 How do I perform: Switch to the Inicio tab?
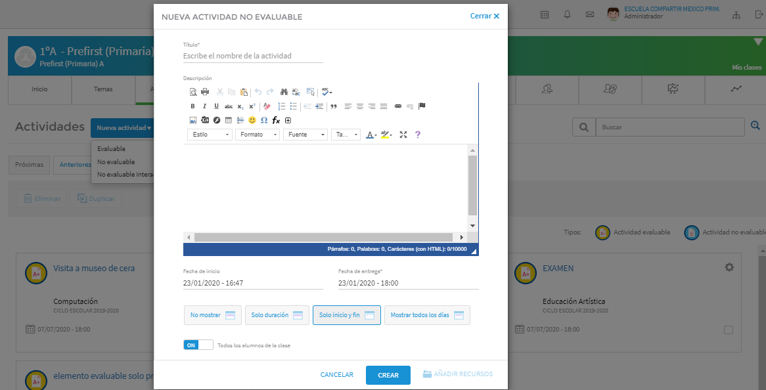coord(39,89)
